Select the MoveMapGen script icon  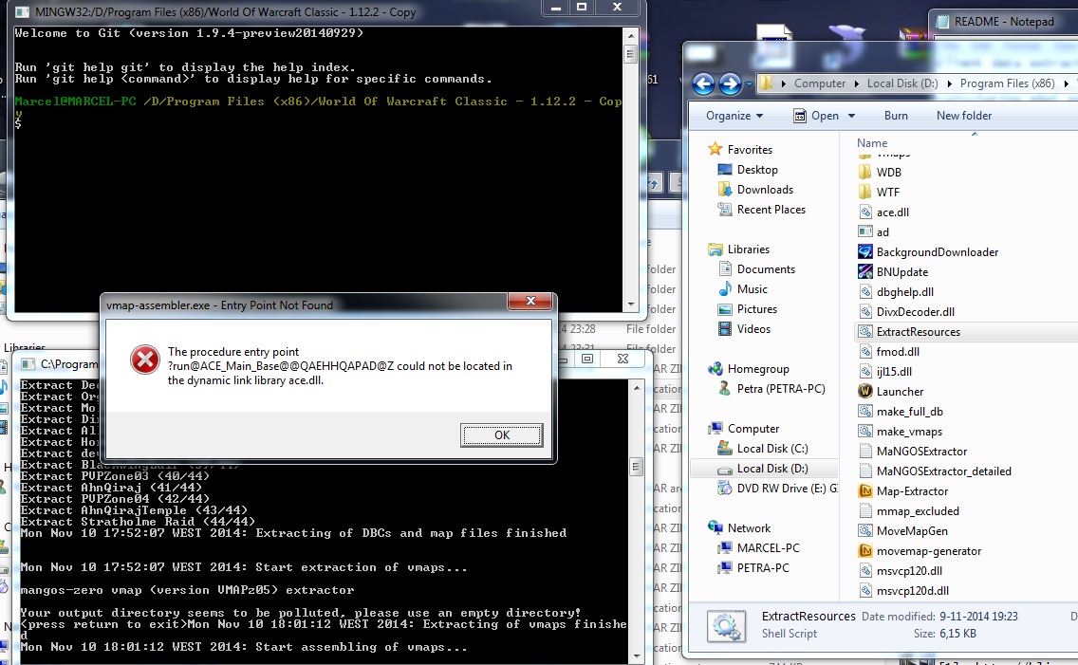pos(865,530)
